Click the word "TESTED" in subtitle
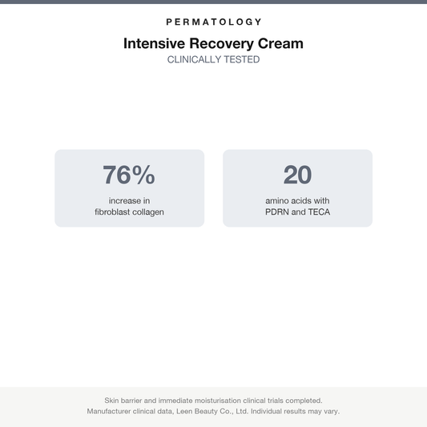The image size is (427, 427). pos(242,59)
